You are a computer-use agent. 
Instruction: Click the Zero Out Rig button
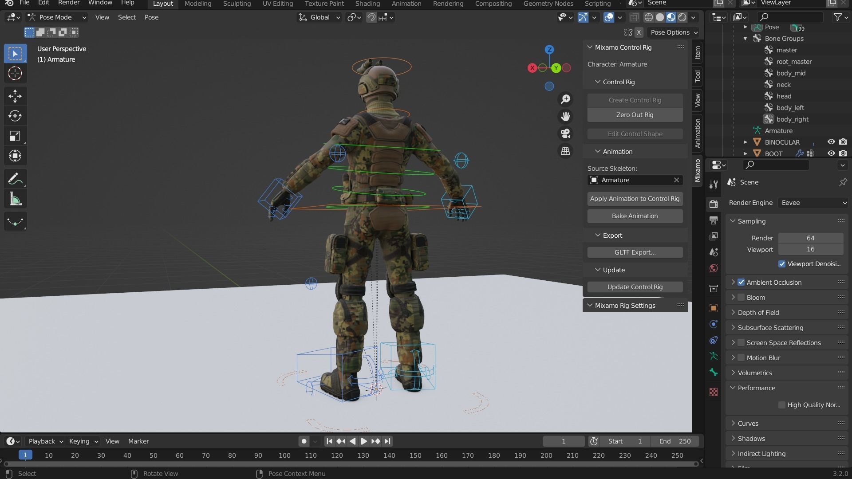pyautogui.click(x=635, y=115)
